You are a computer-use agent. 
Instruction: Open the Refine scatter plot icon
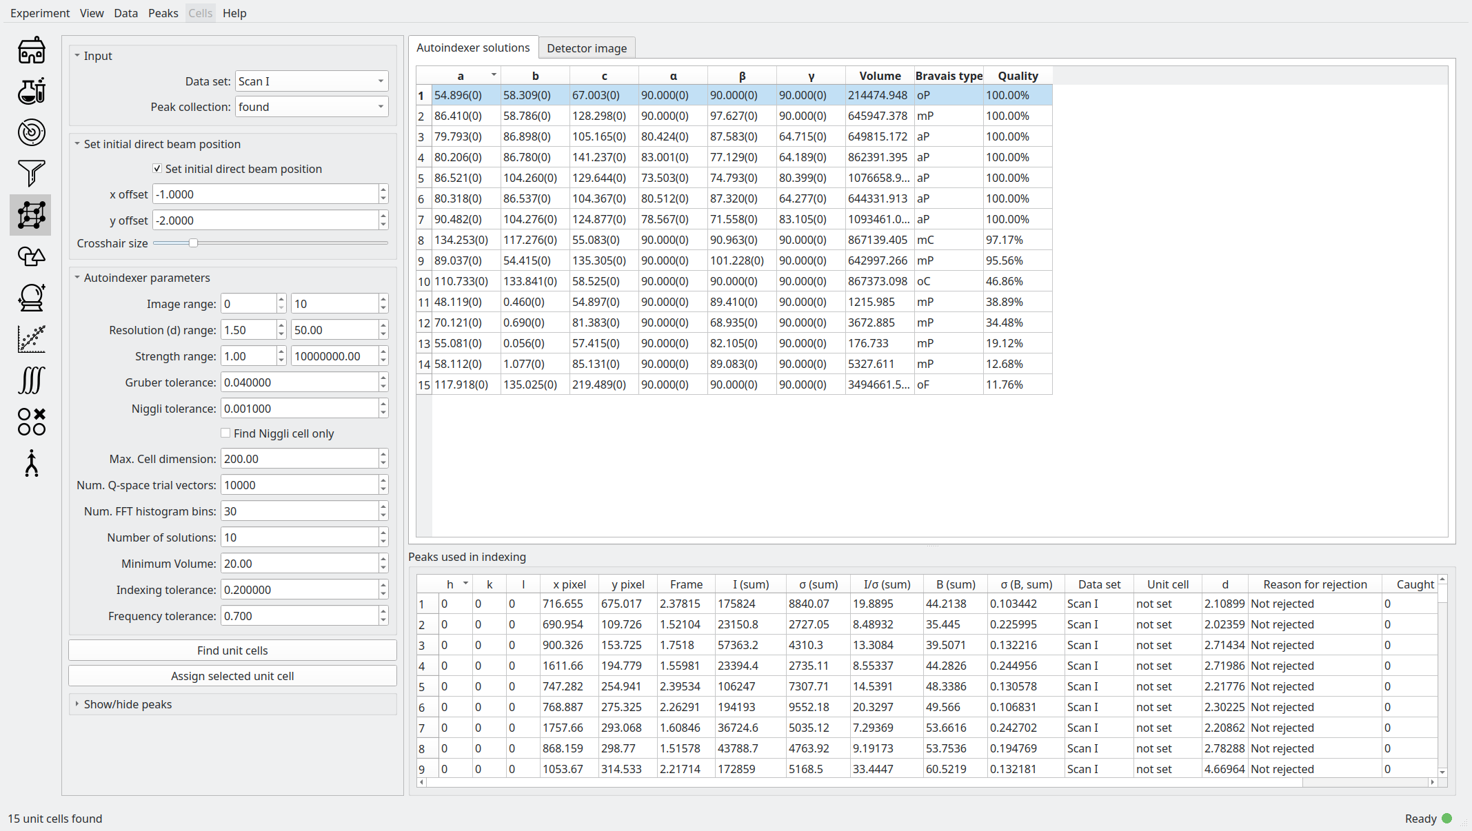pos(31,339)
